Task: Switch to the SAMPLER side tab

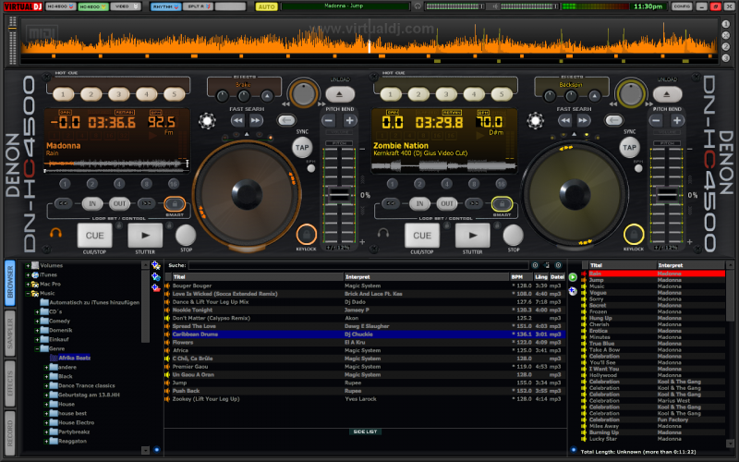Action: [x=10, y=334]
